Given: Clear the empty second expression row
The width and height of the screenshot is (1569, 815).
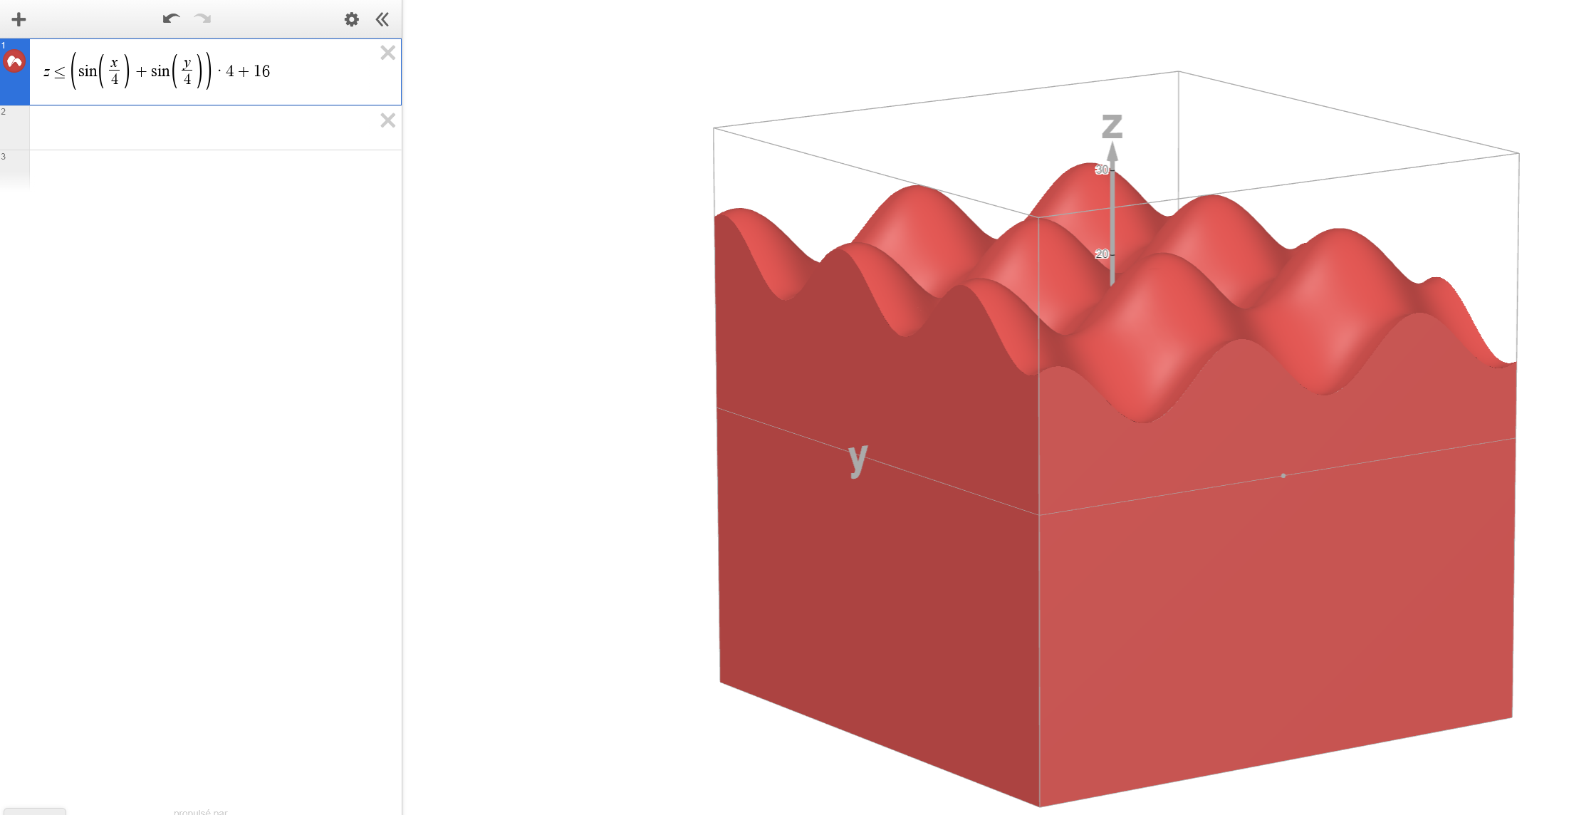Looking at the screenshot, I should [387, 120].
